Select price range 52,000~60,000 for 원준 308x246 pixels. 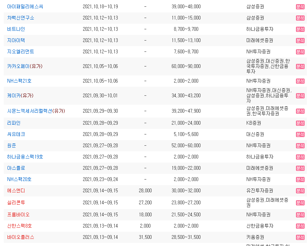(186, 146)
